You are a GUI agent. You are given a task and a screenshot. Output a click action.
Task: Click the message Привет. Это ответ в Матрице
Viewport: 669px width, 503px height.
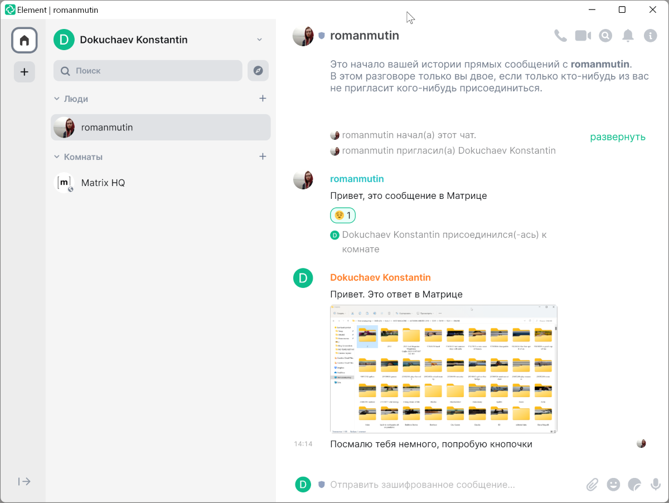(x=396, y=294)
